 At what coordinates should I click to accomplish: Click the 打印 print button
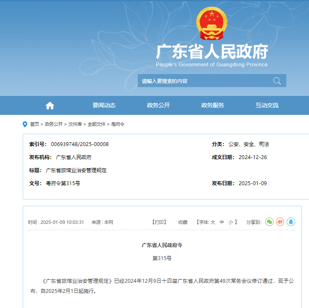159,222
